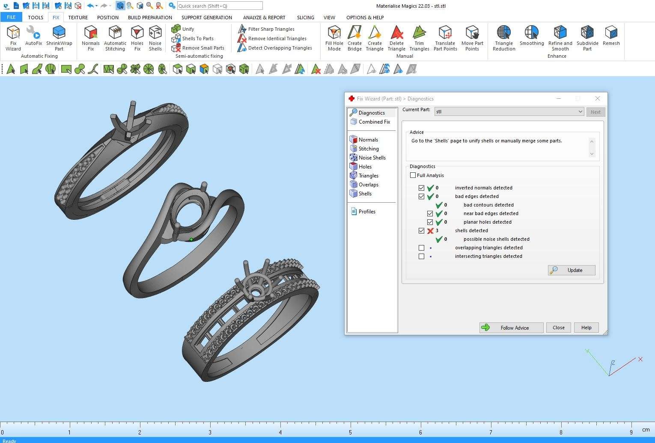The width and height of the screenshot is (655, 443).
Task: Open the Triangle Reduction tool
Action: tap(504, 38)
